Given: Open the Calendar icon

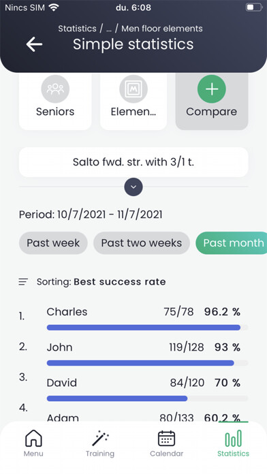Looking at the screenshot, I should pyautogui.click(x=167, y=439).
